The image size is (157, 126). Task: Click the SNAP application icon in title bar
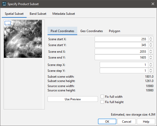point(4,4)
